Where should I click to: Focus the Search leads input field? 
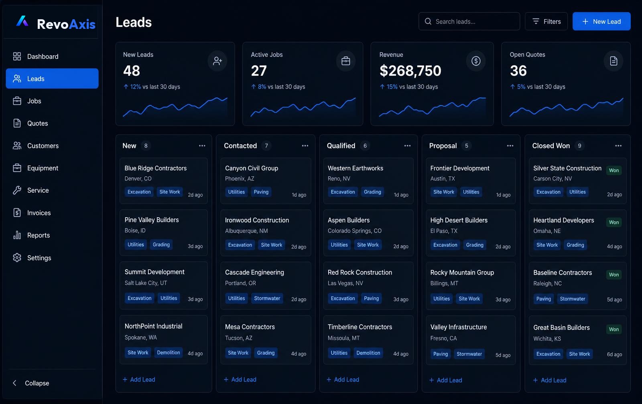469,21
